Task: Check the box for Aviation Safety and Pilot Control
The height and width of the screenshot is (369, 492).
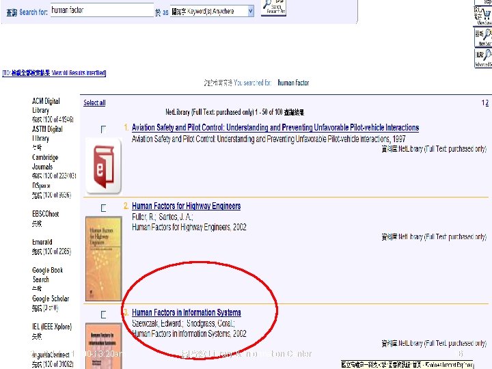Action: (x=103, y=129)
